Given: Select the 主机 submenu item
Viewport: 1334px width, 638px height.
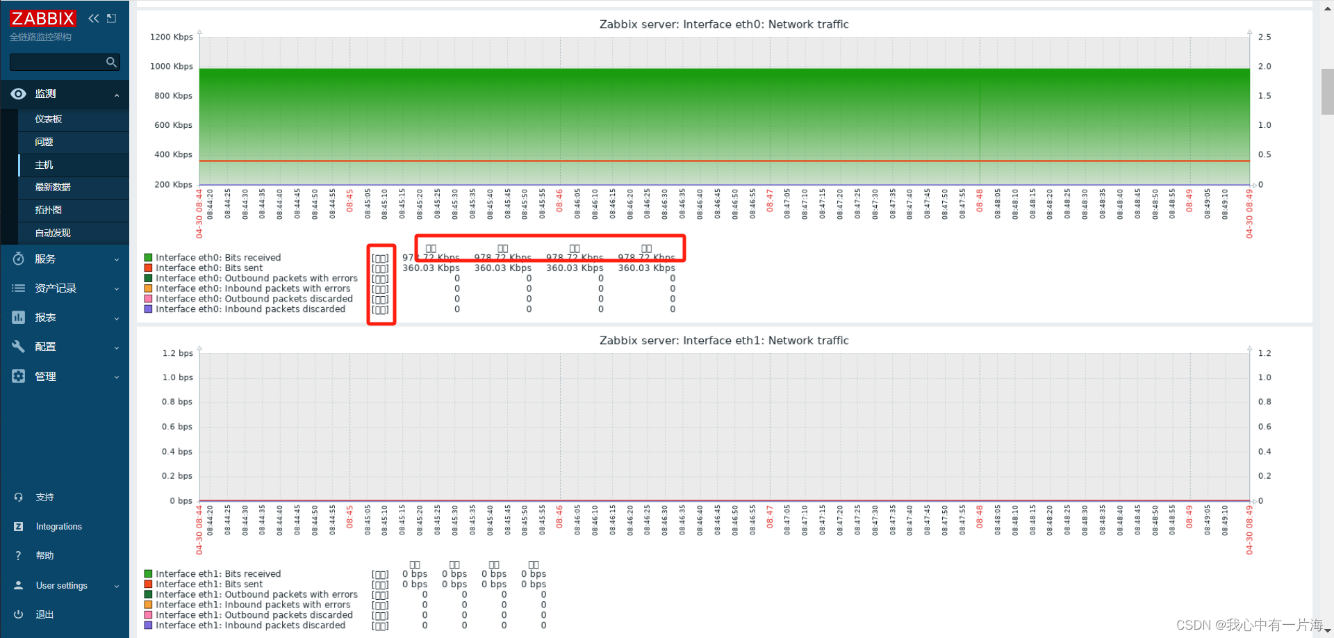Looking at the screenshot, I should click(44, 165).
